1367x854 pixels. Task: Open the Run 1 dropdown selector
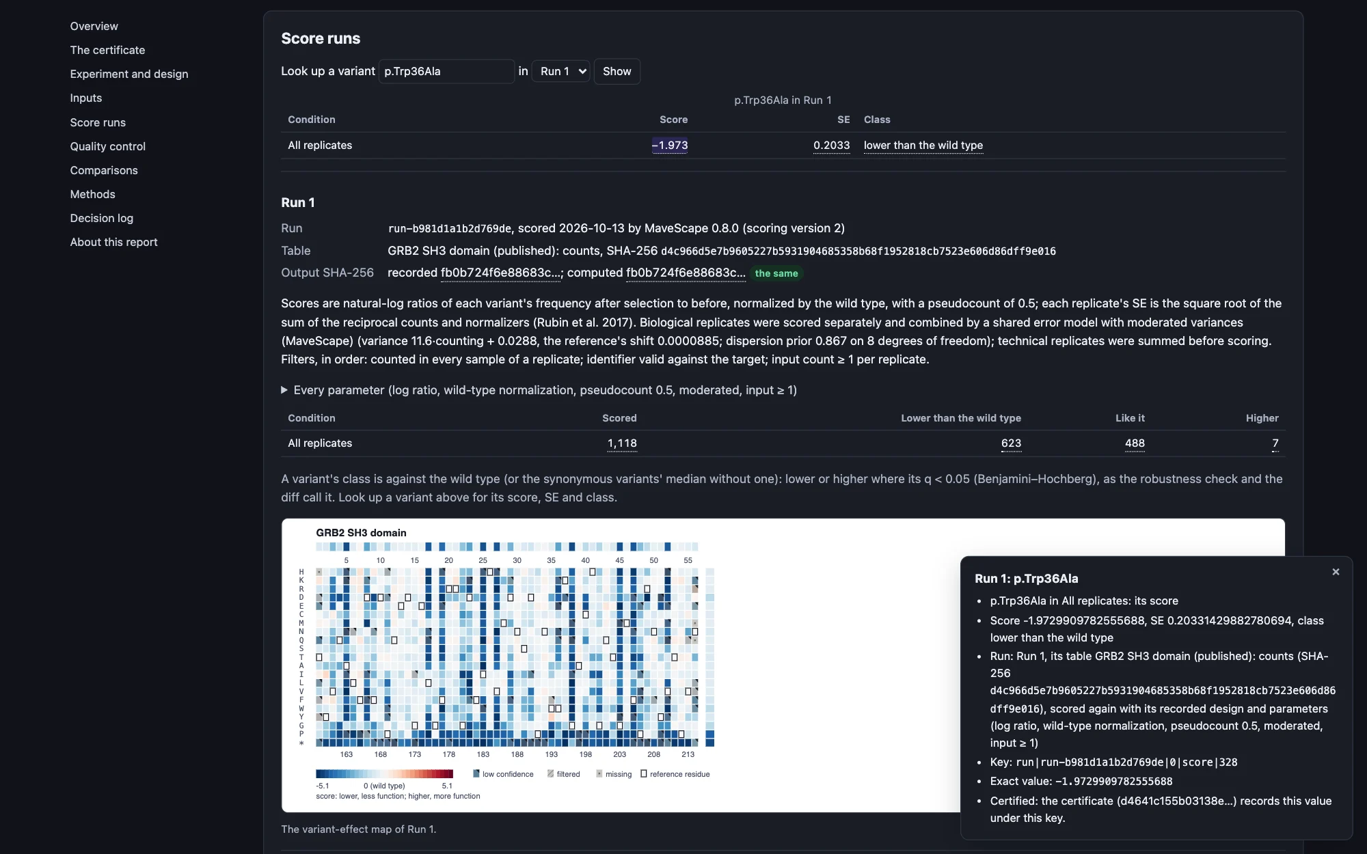click(x=561, y=71)
